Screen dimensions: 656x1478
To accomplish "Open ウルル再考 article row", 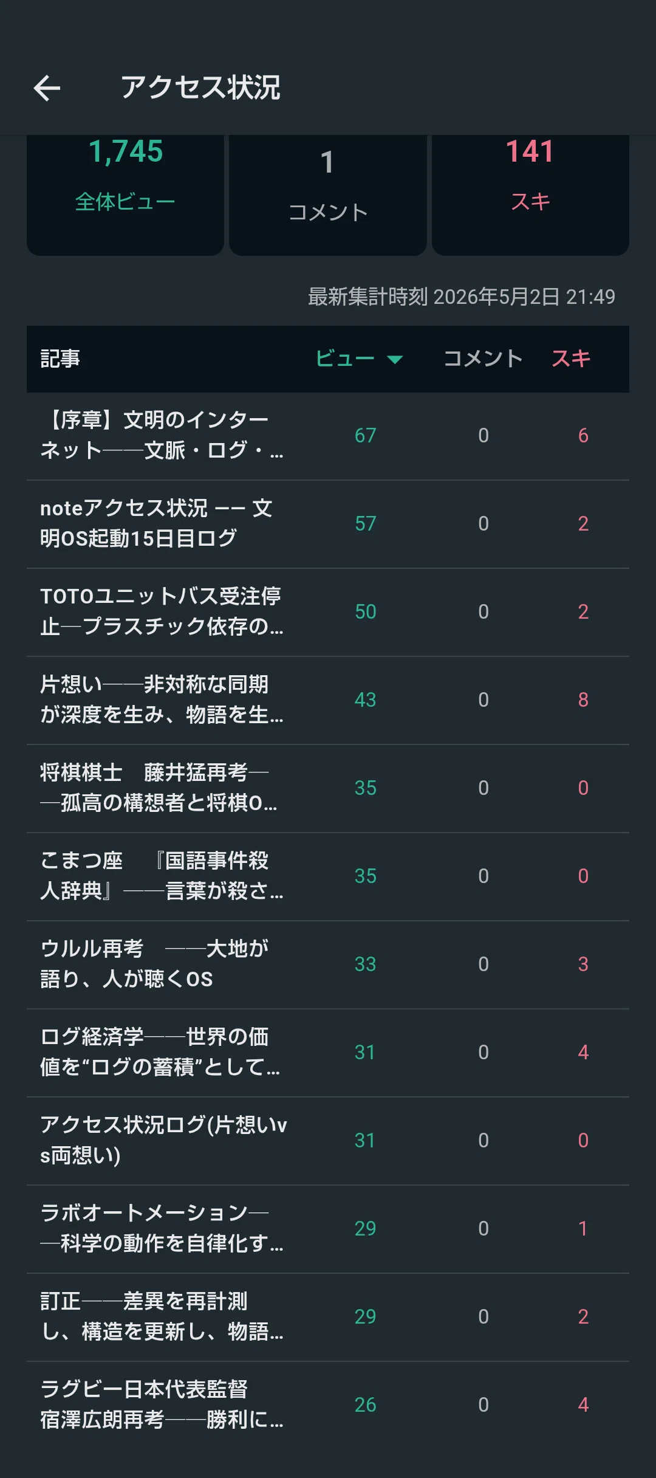I will pyautogui.click(x=328, y=964).
